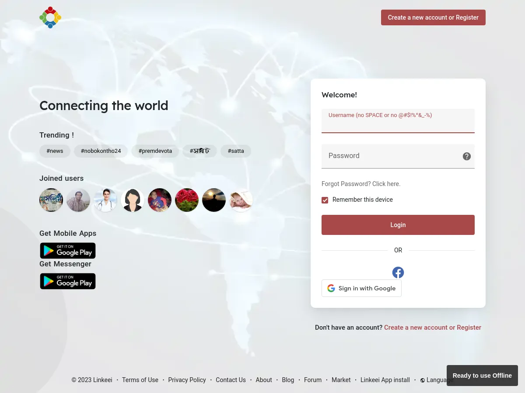Image resolution: width=525 pixels, height=393 pixels.
Task: Open password help using the question mark icon
Action: point(466,156)
